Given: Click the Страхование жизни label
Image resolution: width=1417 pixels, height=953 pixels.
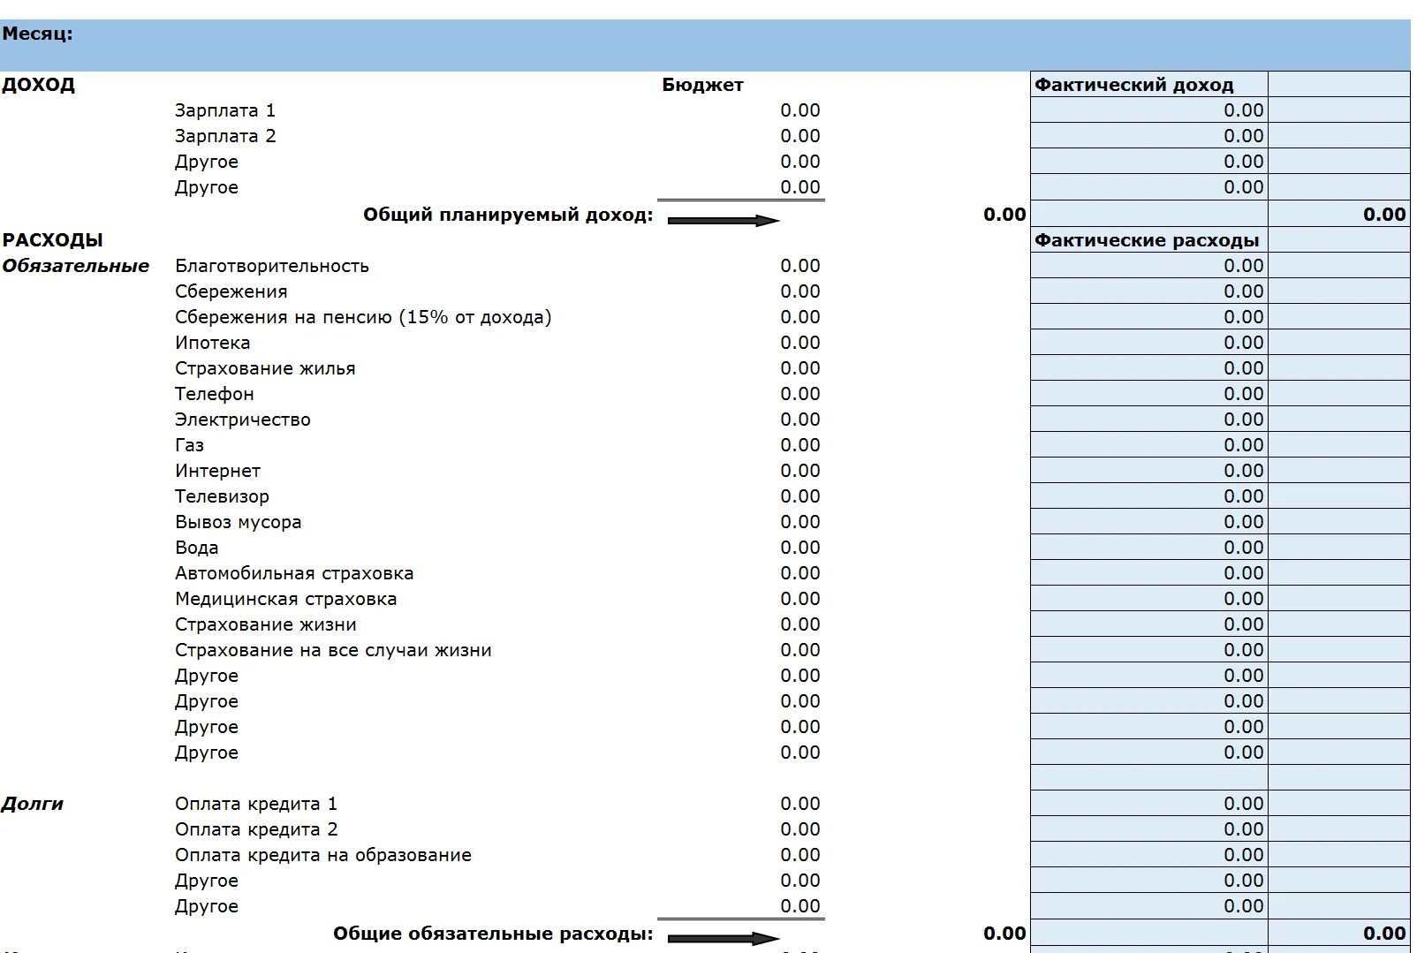Looking at the screenshot, I should pos(266,624).
